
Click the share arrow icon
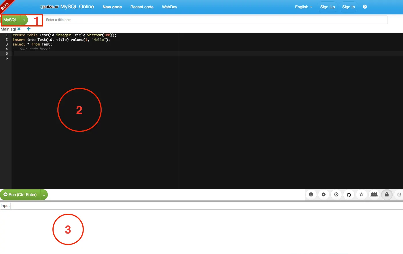399,195
